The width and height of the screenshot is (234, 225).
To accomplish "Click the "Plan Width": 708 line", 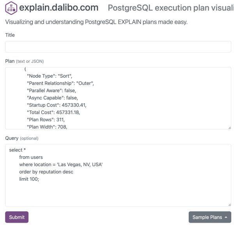I will coord(47,127).
